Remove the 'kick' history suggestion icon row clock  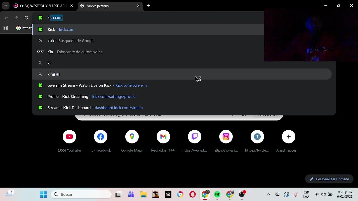pyautogui.click(x=40, y=41)
